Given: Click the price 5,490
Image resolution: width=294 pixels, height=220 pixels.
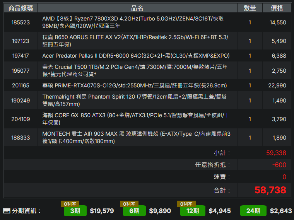Looking at the screenshot, I should (x=279, y=41).
